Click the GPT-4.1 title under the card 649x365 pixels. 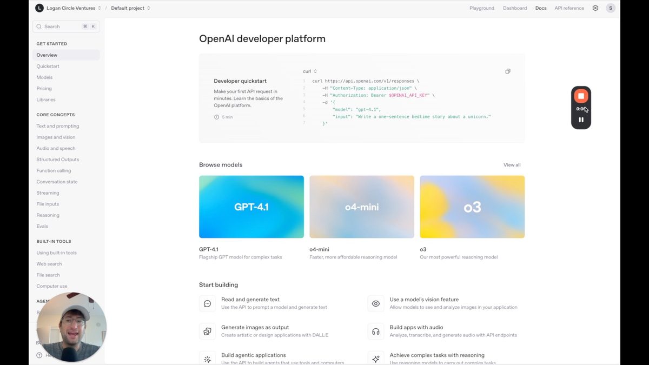coord(209,249)
